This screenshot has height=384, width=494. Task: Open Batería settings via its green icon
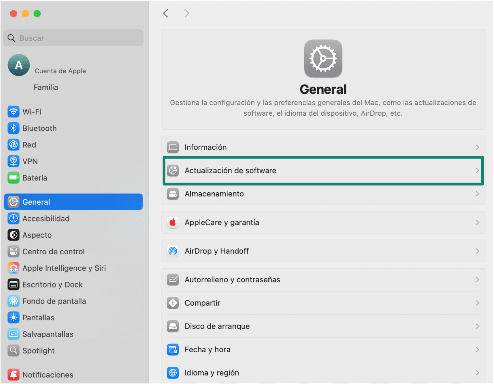click(13, 178)
